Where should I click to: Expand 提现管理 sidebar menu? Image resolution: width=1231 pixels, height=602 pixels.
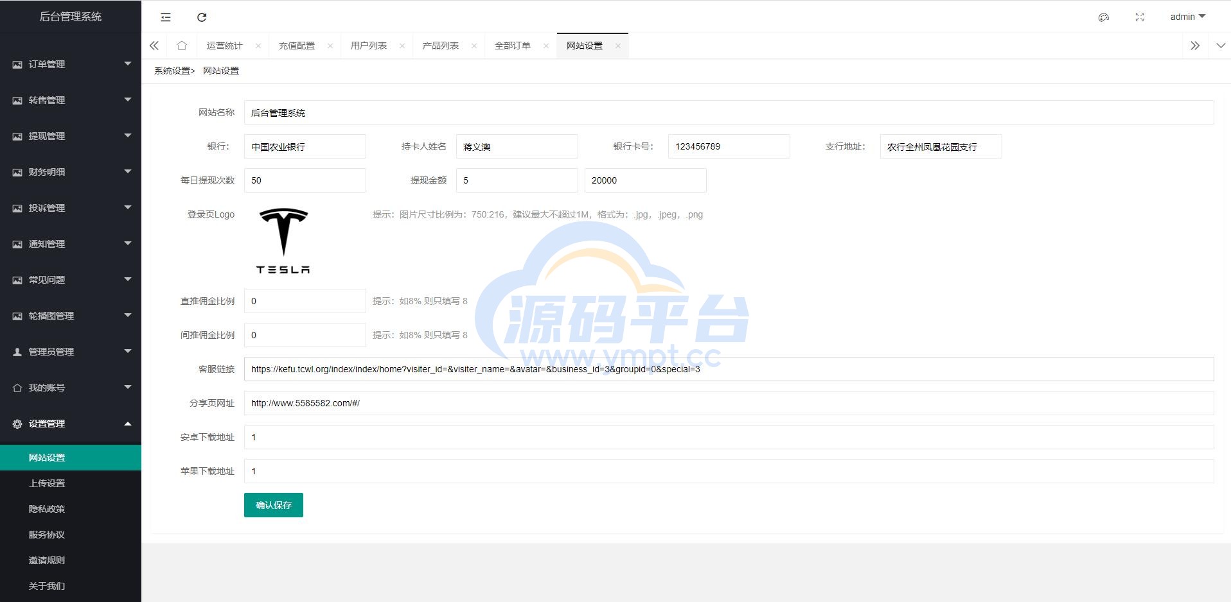(x=71, y=136)
